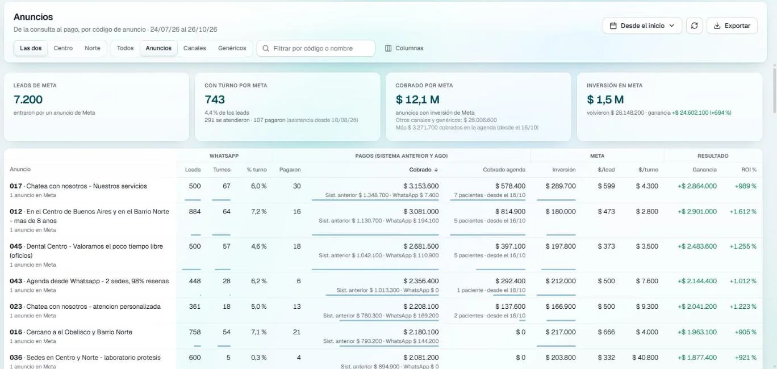Click the refresh data icon button
This screenshot has height=369, width=777.
pyautogui.click(x=694, y=26)
